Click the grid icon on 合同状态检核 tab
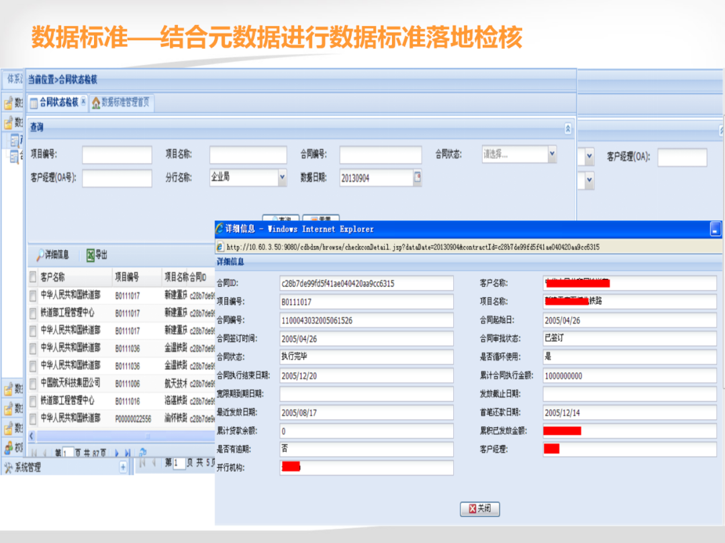 click(34, 103)
